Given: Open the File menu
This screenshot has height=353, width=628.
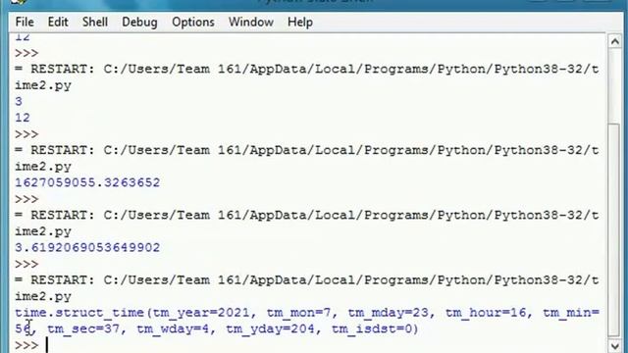Looking at the screenshot, I should pyautogui.click(x=25, y=22).
